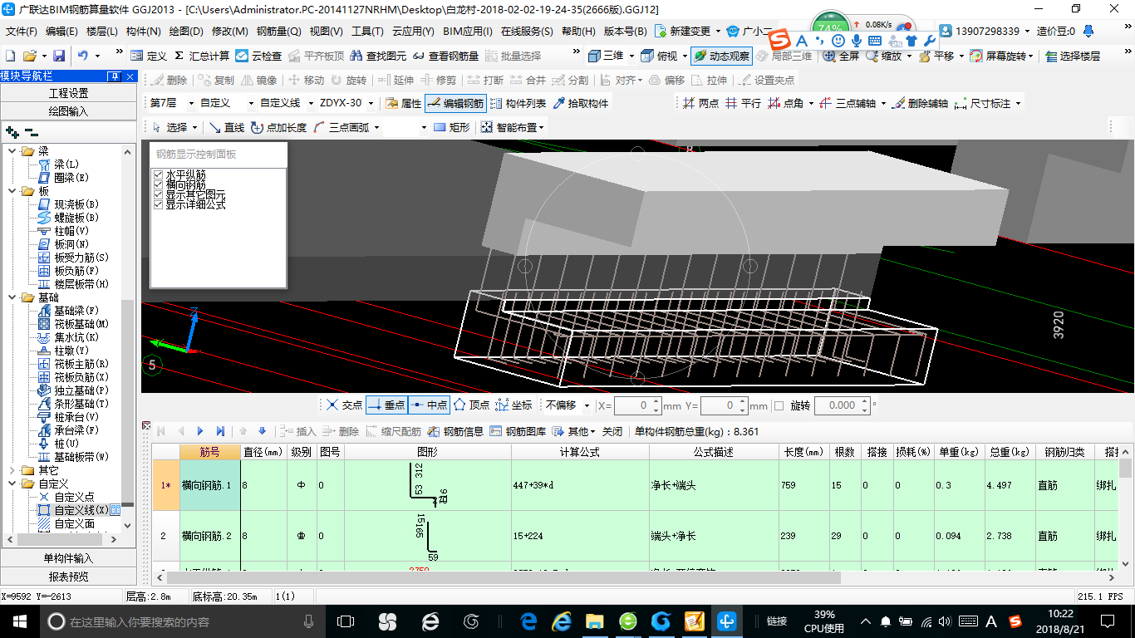Select 拾取构件 pick component tool
This screenshot has width=1135, height=638.
(579, 103)
